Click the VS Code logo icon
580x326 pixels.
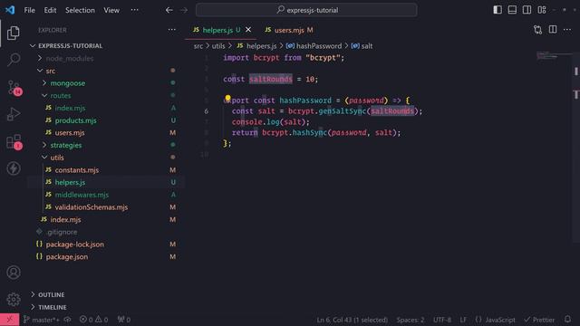tap(10, 10)
